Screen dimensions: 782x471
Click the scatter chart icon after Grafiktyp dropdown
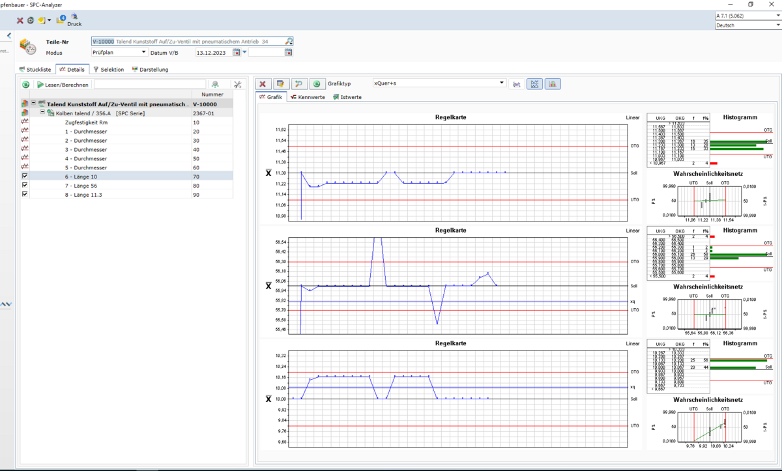tap(517, 84)
